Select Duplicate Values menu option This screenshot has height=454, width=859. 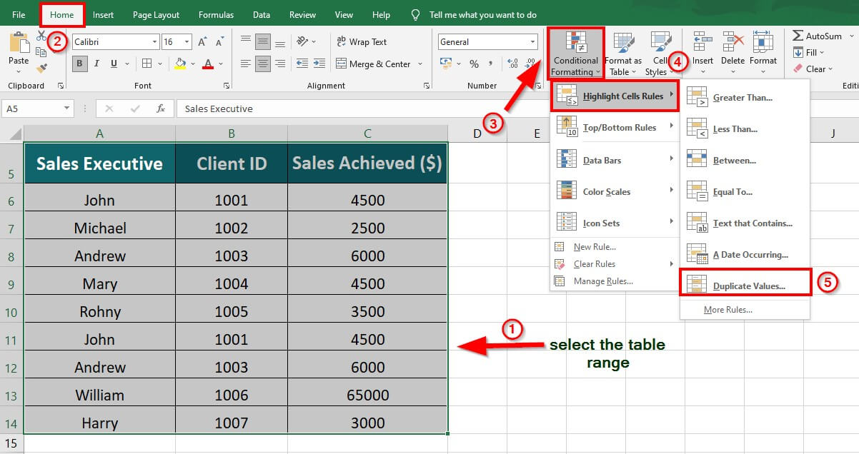tap(748, 286)
